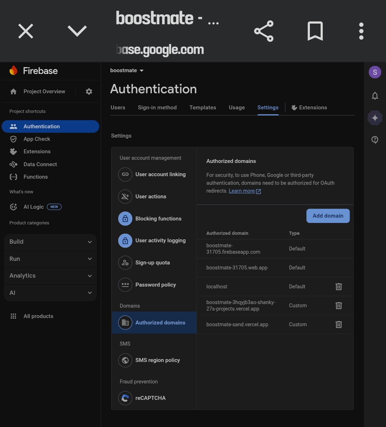Viewport: 386px width, 427px height.
Task: Open the Extensions tab
Action: (x=309, y=108)
